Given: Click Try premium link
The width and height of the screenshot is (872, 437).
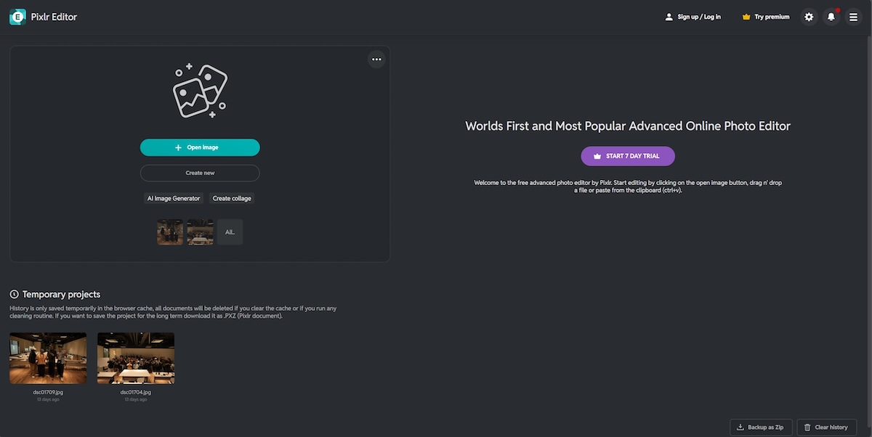Looking at the screenshot, I should (772, 17).
